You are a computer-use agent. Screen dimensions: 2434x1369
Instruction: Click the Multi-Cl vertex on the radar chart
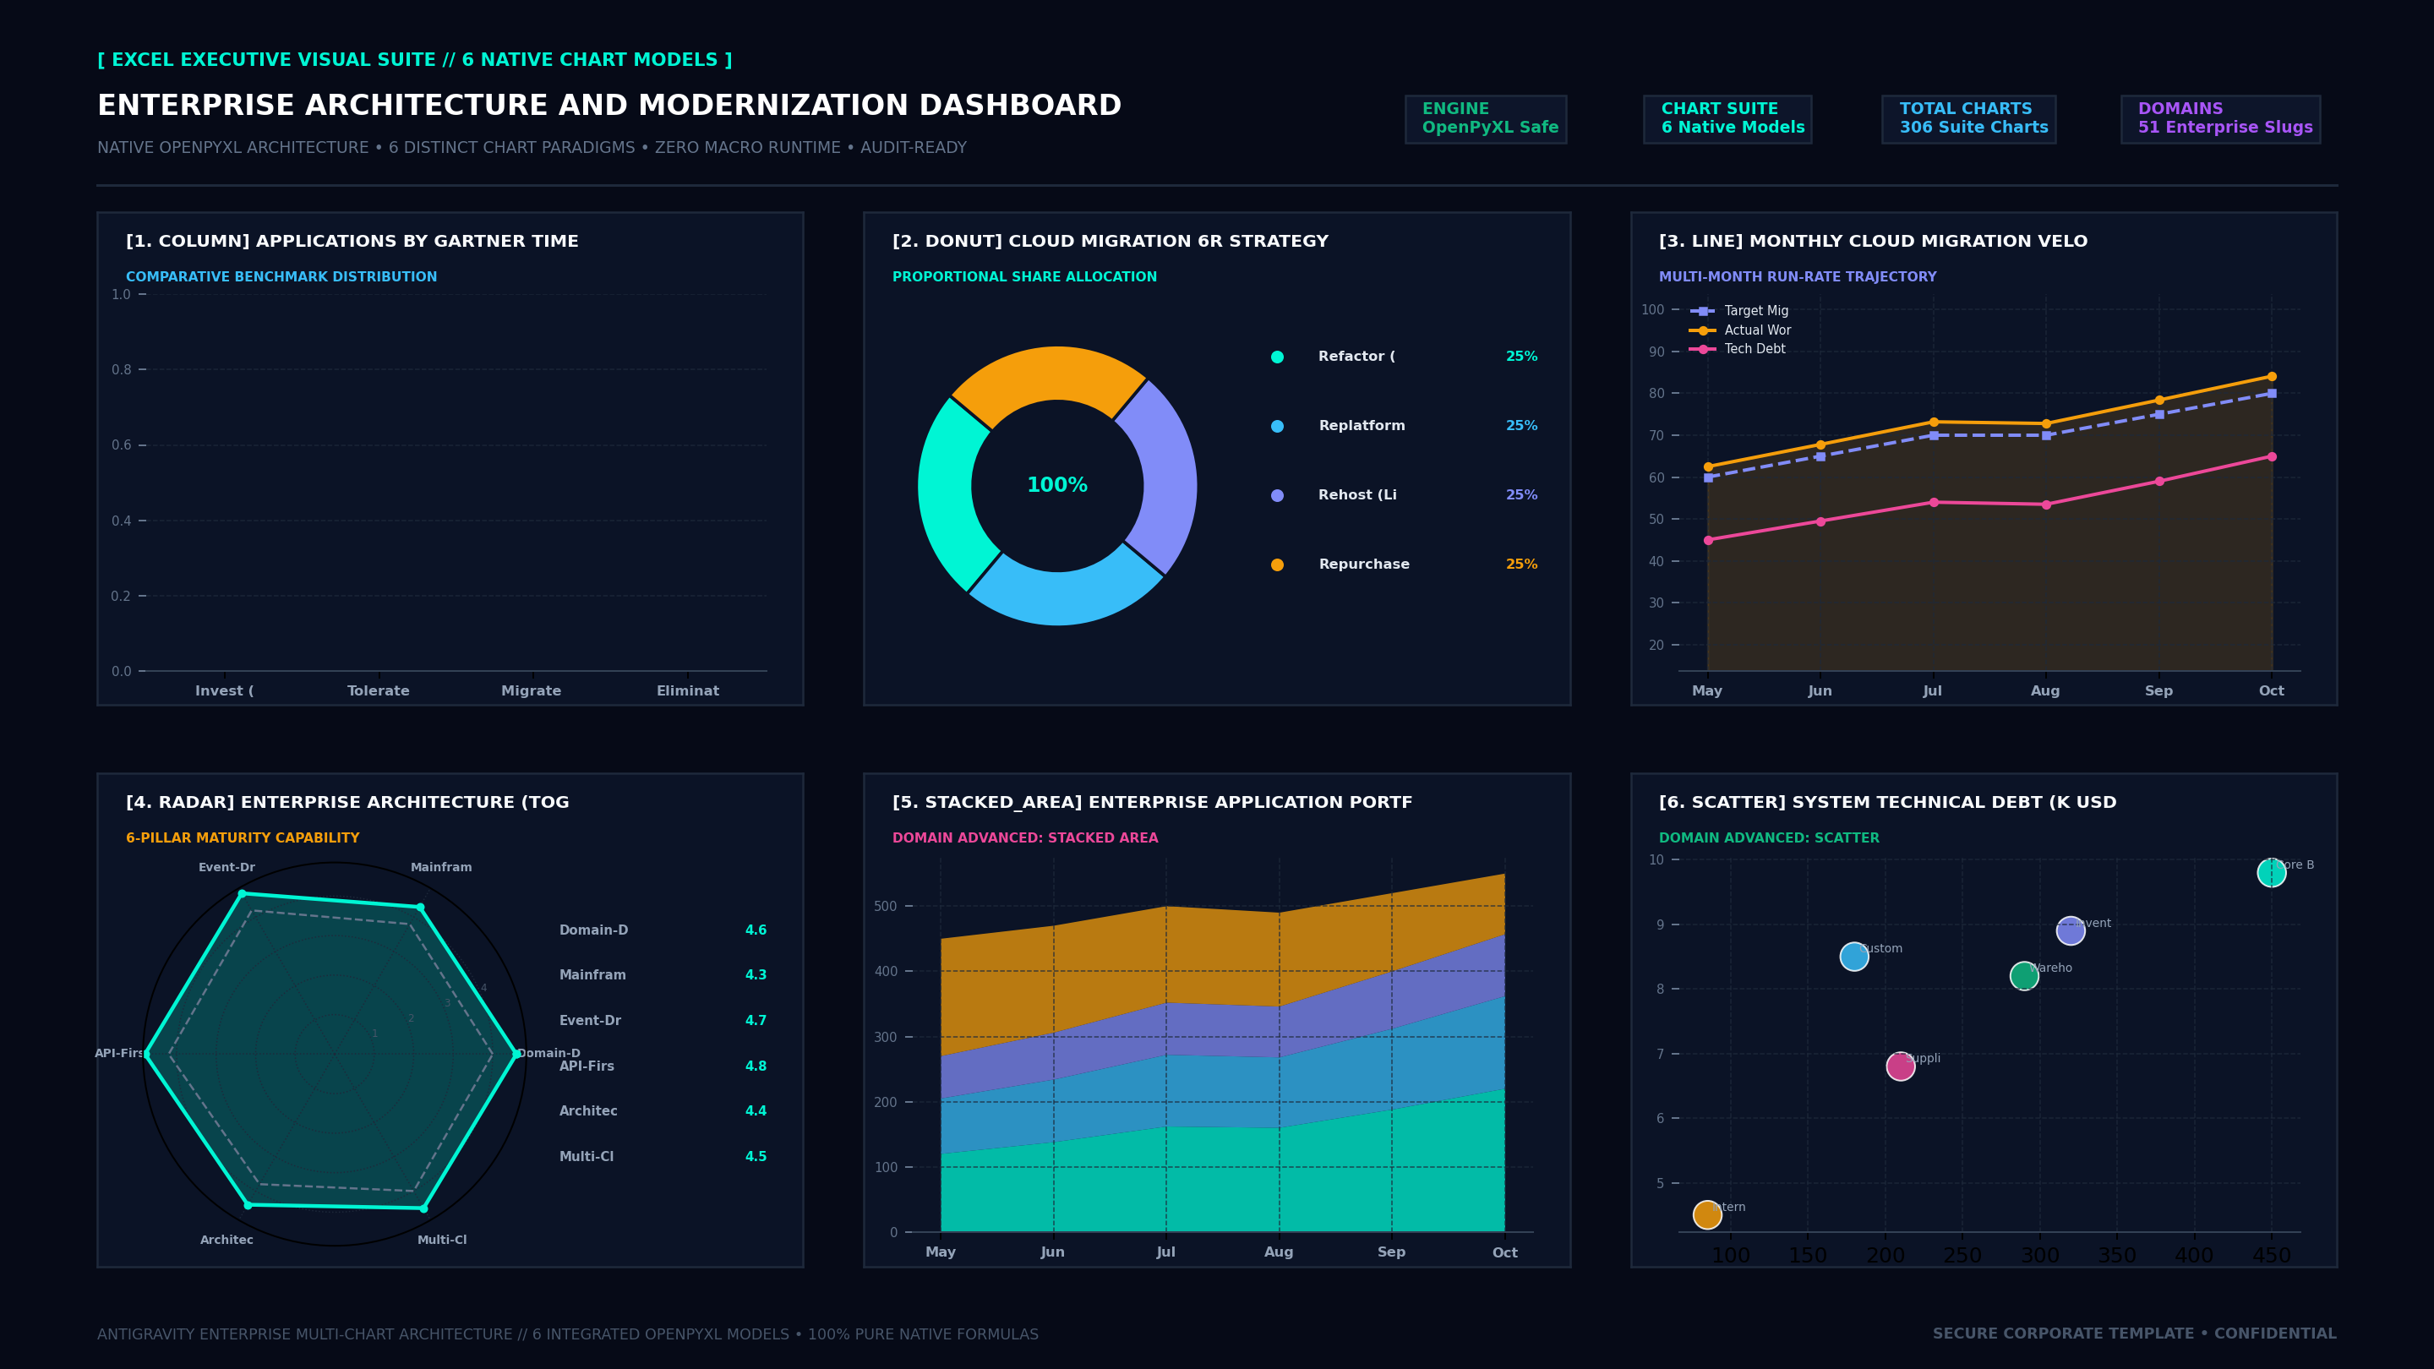pos(423,1208)
